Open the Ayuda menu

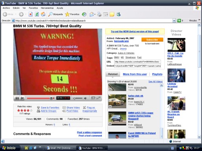click(60, 8)
